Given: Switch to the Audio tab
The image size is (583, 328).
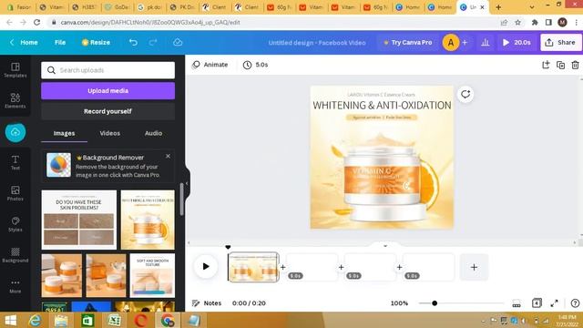Looking at the screenshot, I should coord(153,133).
